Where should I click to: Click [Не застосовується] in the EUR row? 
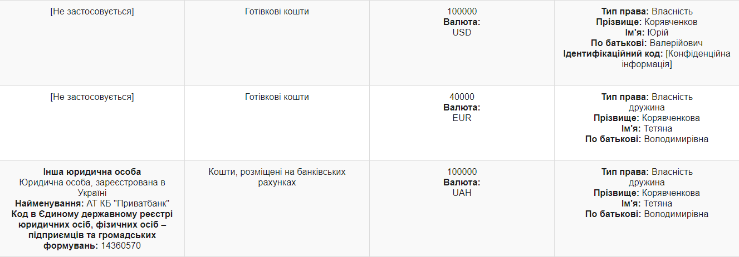point(92,97)
